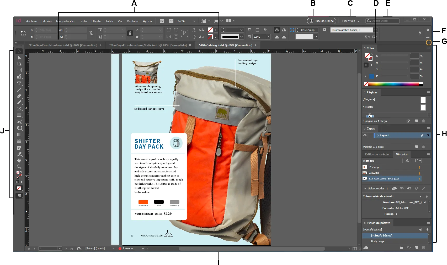Select the Scissors tool
This screenshot has width=447, height=265.
pyautogui.click(x=19, y=122)
